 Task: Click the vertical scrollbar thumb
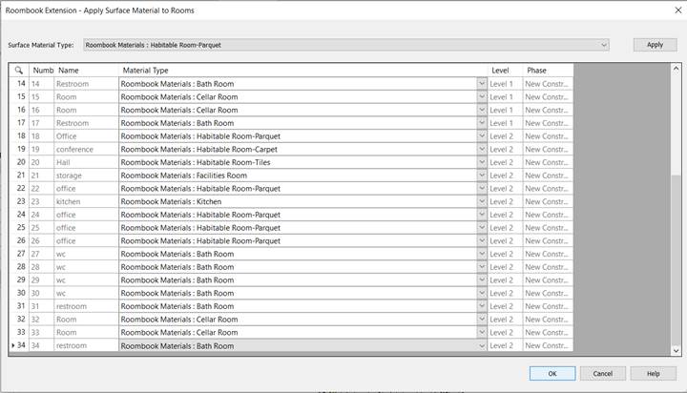pos(676,259)
